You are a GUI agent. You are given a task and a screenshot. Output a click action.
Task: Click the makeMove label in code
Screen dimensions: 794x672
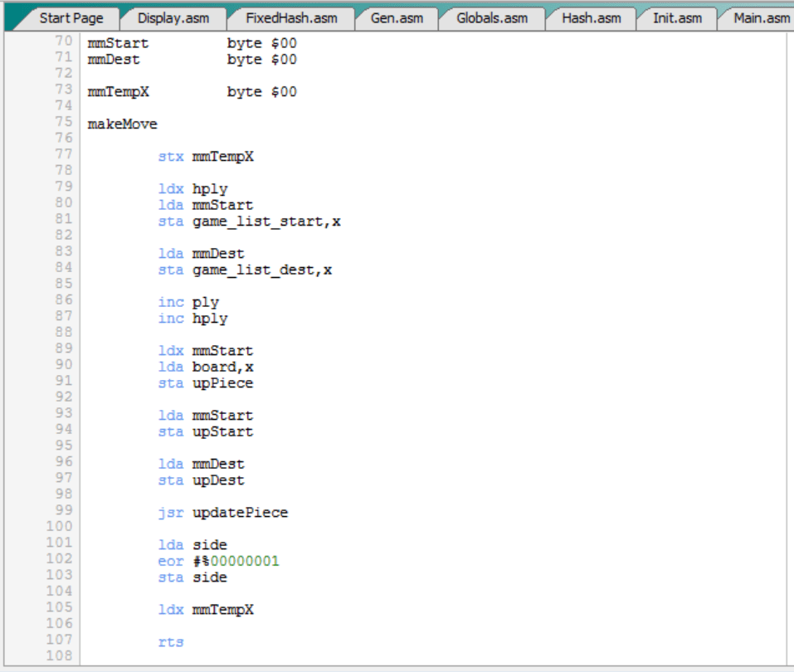pyautogui.click(x=122, y=124)
